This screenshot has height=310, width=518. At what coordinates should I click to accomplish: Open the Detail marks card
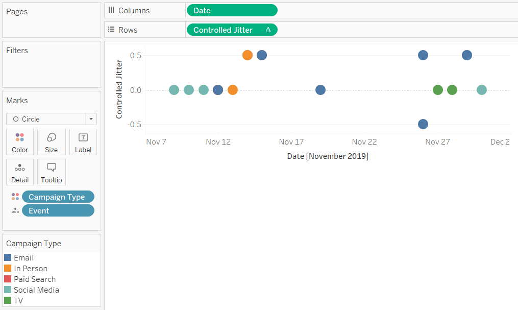point(20,172)
